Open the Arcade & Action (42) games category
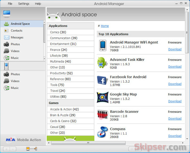 70,109
